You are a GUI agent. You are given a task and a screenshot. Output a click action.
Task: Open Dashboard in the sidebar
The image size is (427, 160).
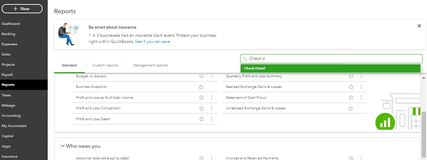point(11,24)
